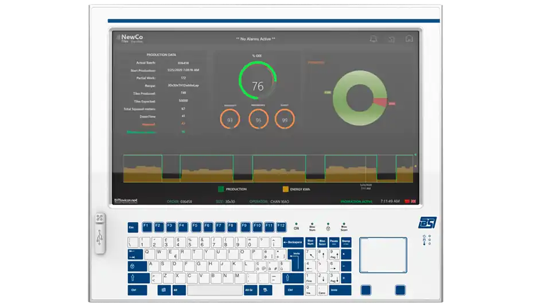Click the NewCo Tiles logo
Screen dimensions: 533x306
130,38
